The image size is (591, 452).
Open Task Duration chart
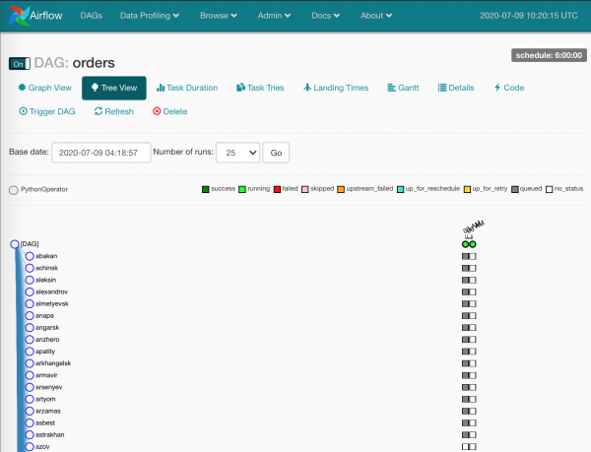pos(187,88)
